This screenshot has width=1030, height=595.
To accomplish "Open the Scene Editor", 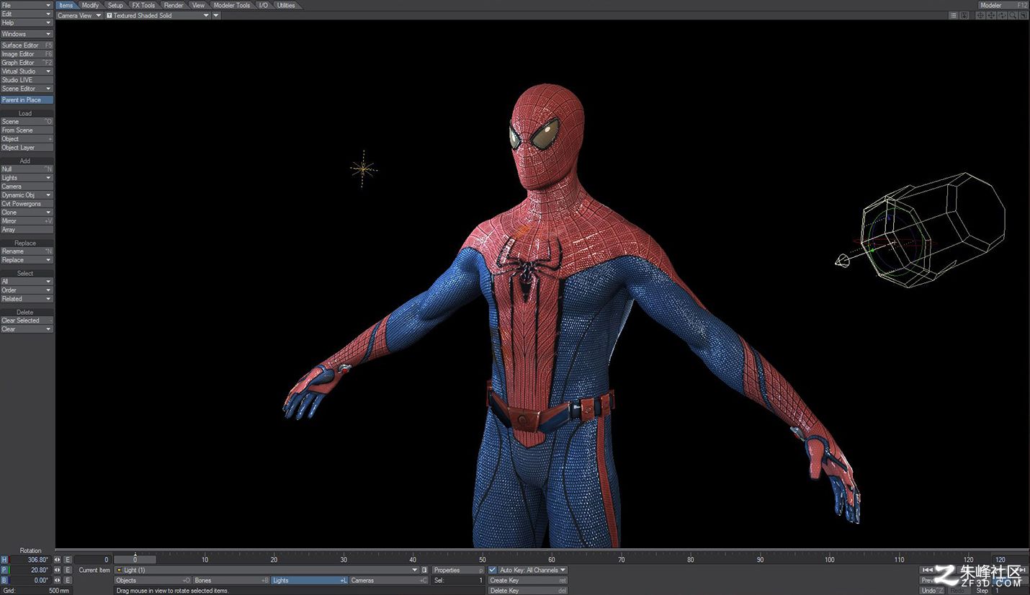I will tap(27, 89).
